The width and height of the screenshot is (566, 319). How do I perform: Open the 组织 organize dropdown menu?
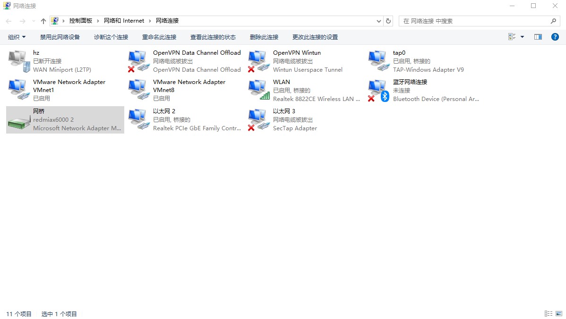pos(17,37)
